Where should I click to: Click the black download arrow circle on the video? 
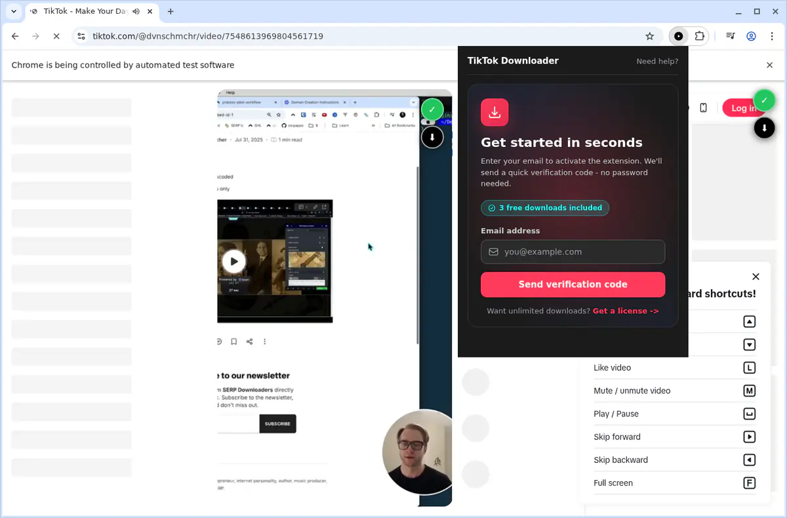pos(432,137)
